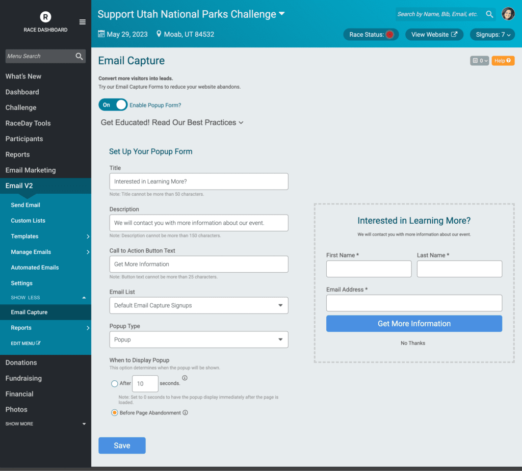Click Call to Action Button Text field
The width and height of the screenshot is (522, 471).
click(x=199, y=264)
